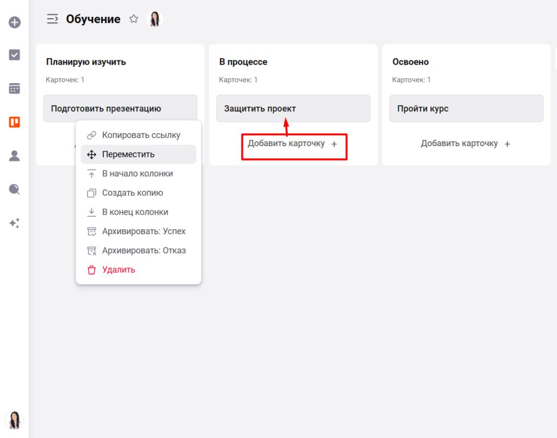Click the plus icon in left sidebar

pos(15,23)
